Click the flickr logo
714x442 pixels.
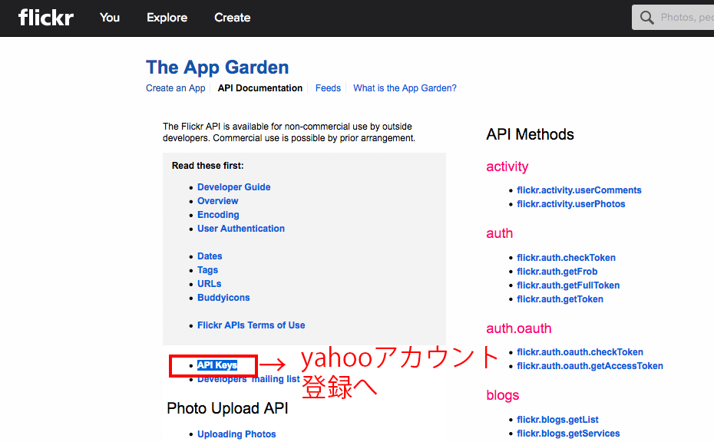(45, 18)
